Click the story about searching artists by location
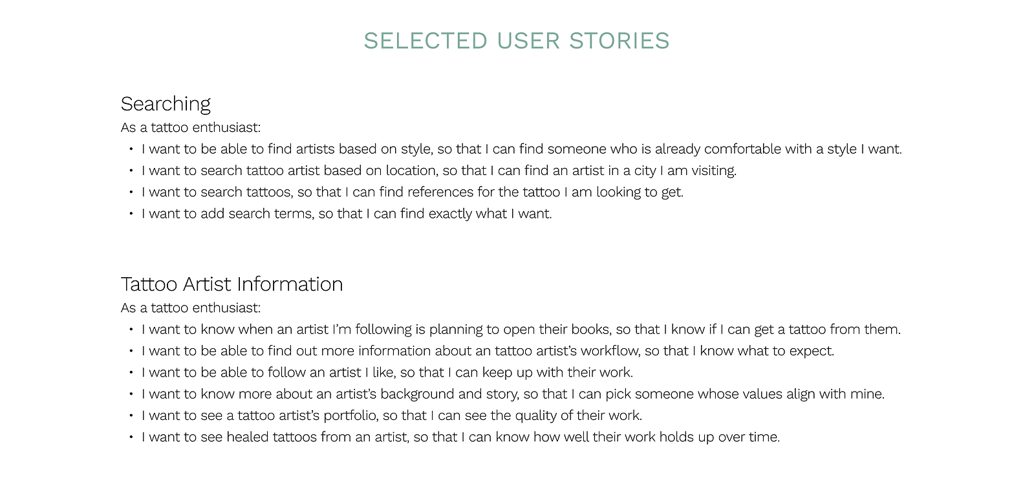1034x491 pixels. pos(439,171)
